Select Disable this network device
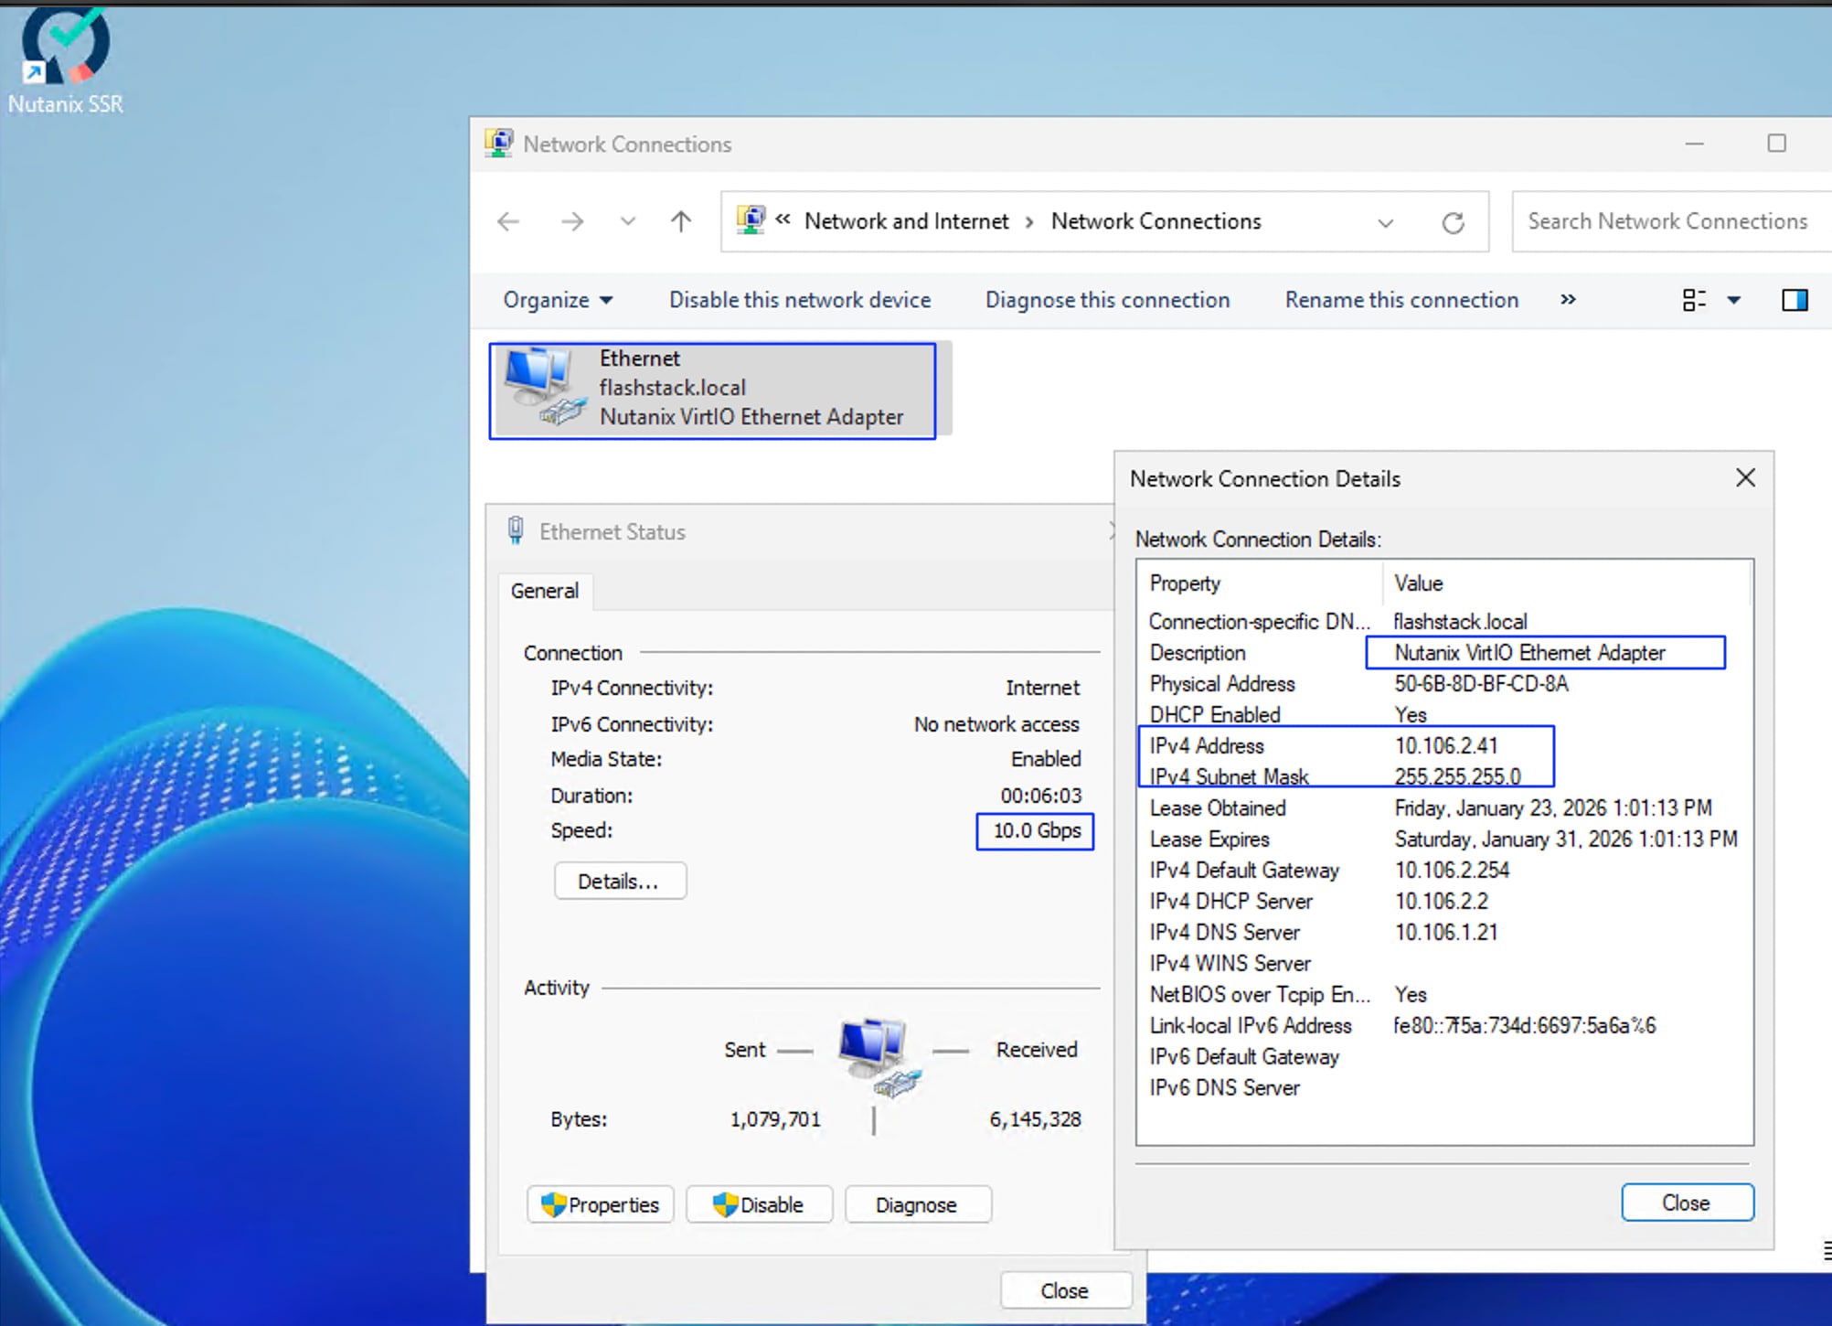 pyautogui.click(x=799, y=300)
